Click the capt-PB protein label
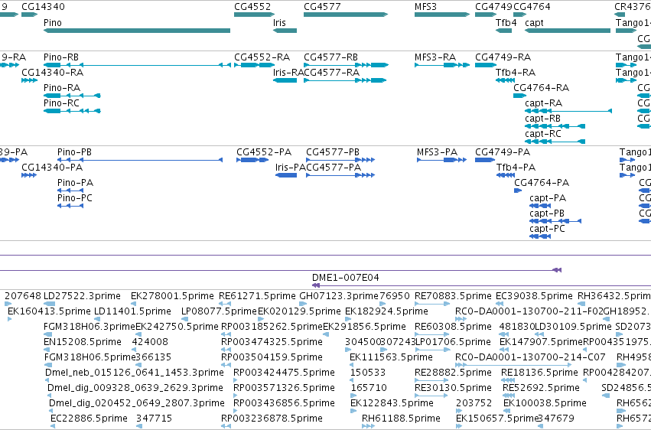Image resolution: width=651 pixels, height=430 pixels. pos(547,213)
